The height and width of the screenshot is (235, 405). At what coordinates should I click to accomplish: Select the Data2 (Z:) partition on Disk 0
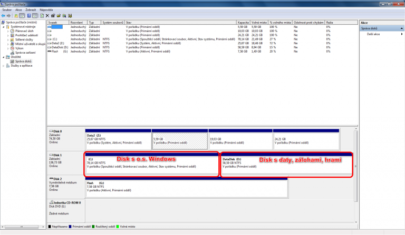point(118,138)
